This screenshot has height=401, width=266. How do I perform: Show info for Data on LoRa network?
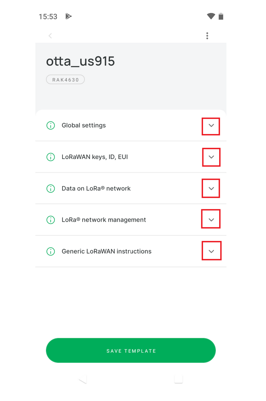[51, 189]
